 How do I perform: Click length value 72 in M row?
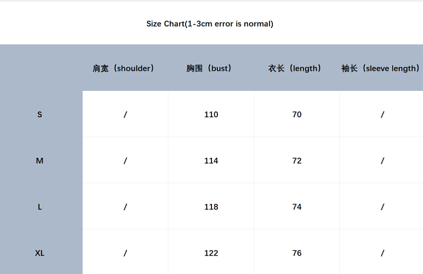(x=297, y=161)
